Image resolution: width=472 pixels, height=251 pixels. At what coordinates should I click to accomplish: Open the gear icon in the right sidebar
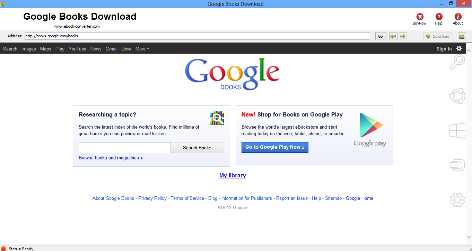tap(457, 200)
